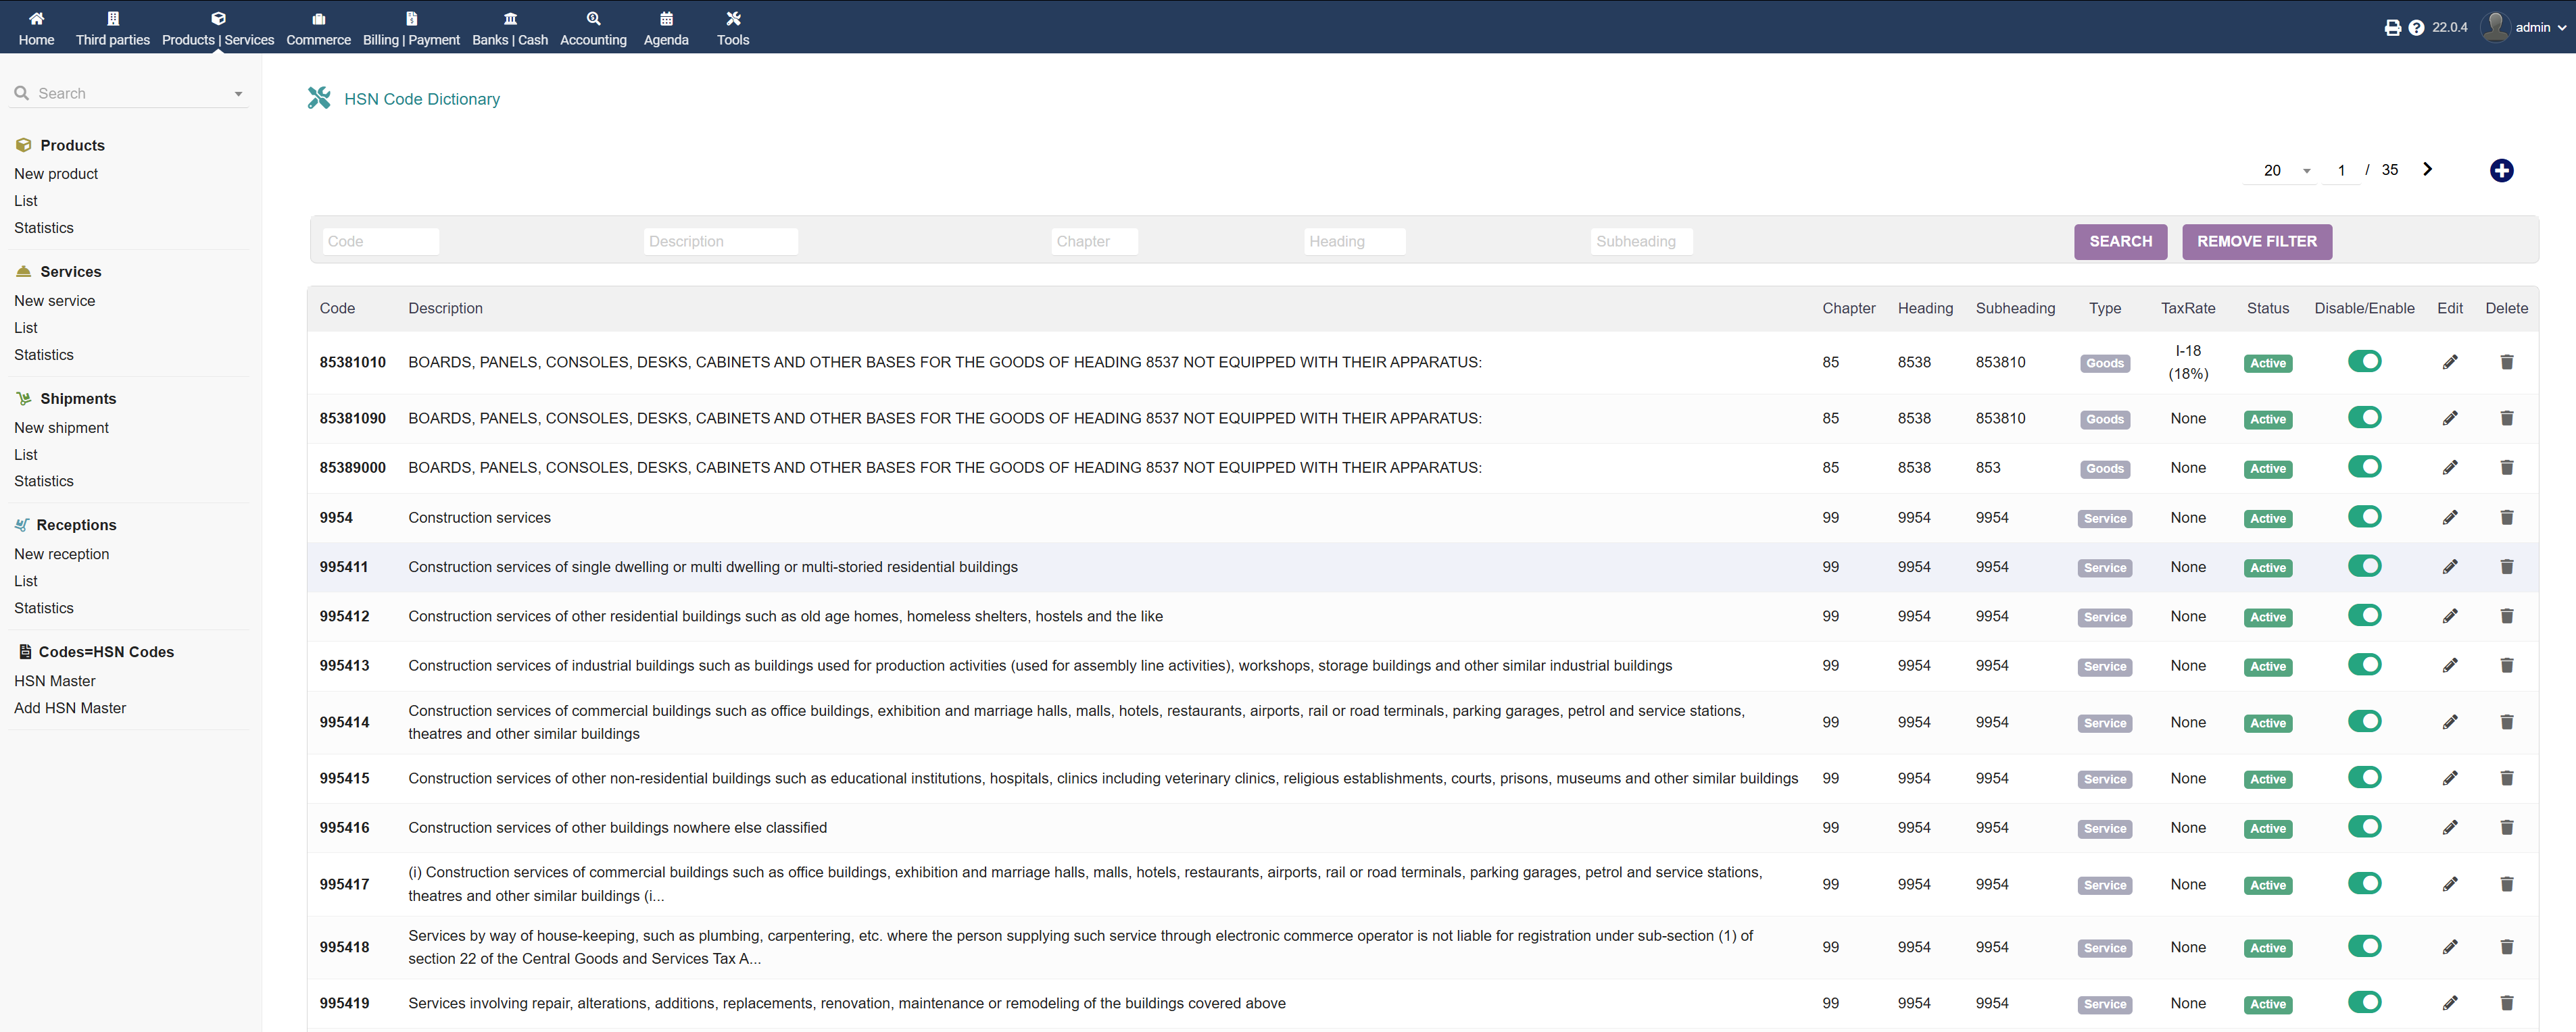Click the print icon in top bar
Viewport: 2576px width, 1032px height.
coord(2392,28)
